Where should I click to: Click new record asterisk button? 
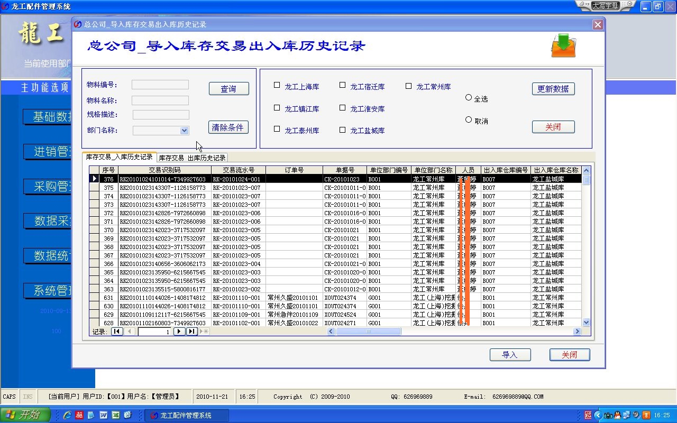coord(204,332)
